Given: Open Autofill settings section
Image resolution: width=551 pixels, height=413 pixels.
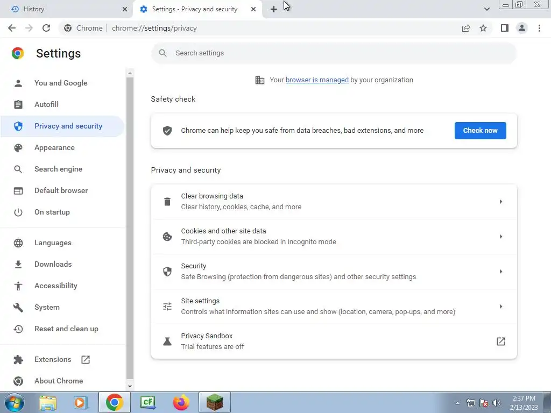Looking at the screenshot, I should click(x=62, y=104).
